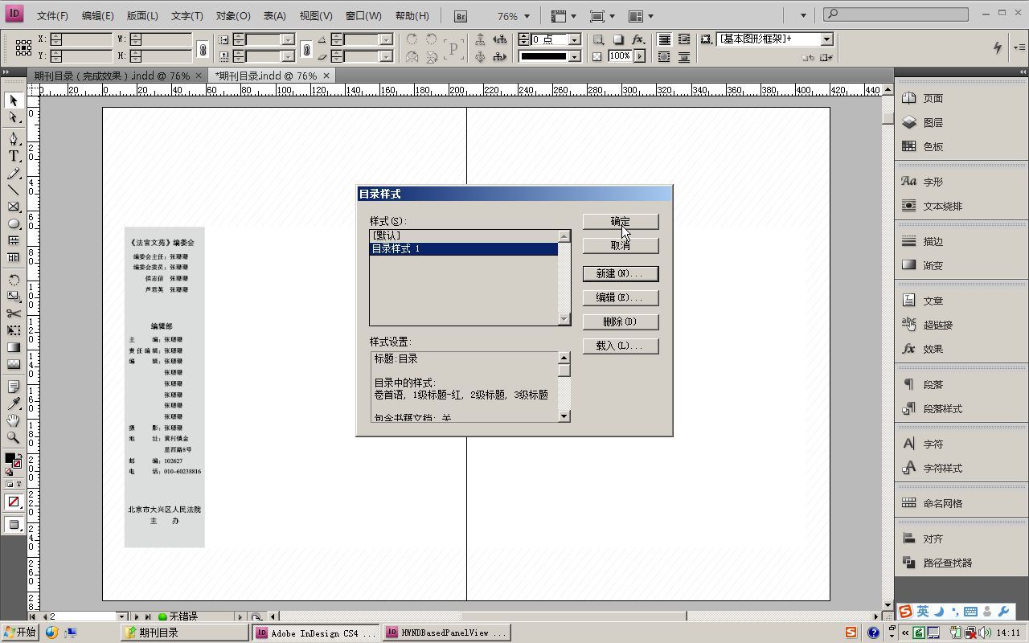Select the Pen tool
This screenshot has width=1029, height=643.
click(12, 139)
